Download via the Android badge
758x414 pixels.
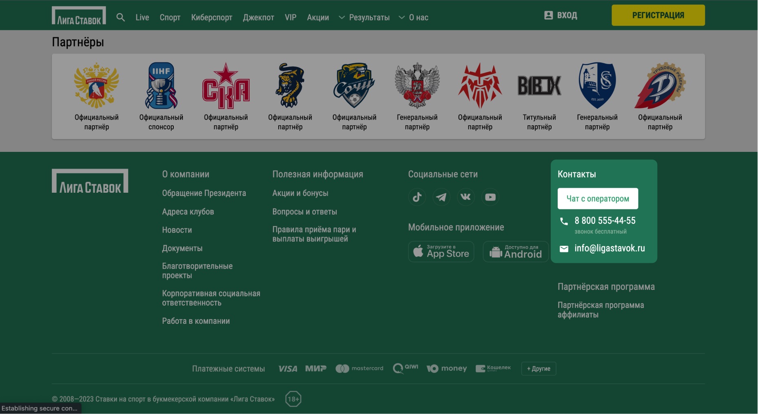pyautogui.click(x=516, y=252)
